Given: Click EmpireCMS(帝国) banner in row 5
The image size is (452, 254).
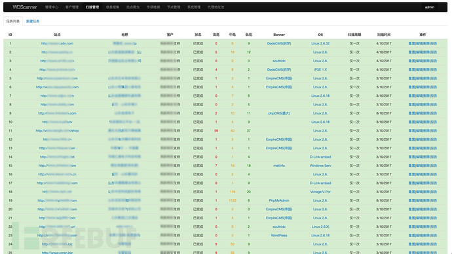Looking at the screenshot, I should coord(279,79).
